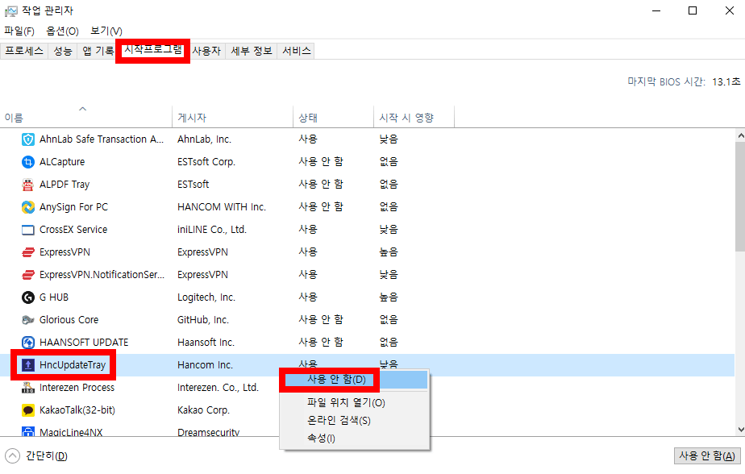Click the Glorious Core keyboard icon

(x=27, y=319)
